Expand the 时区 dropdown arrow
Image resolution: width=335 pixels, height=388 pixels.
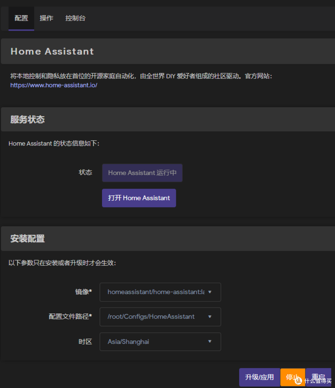pyautogui.click(x=210, y=341)
